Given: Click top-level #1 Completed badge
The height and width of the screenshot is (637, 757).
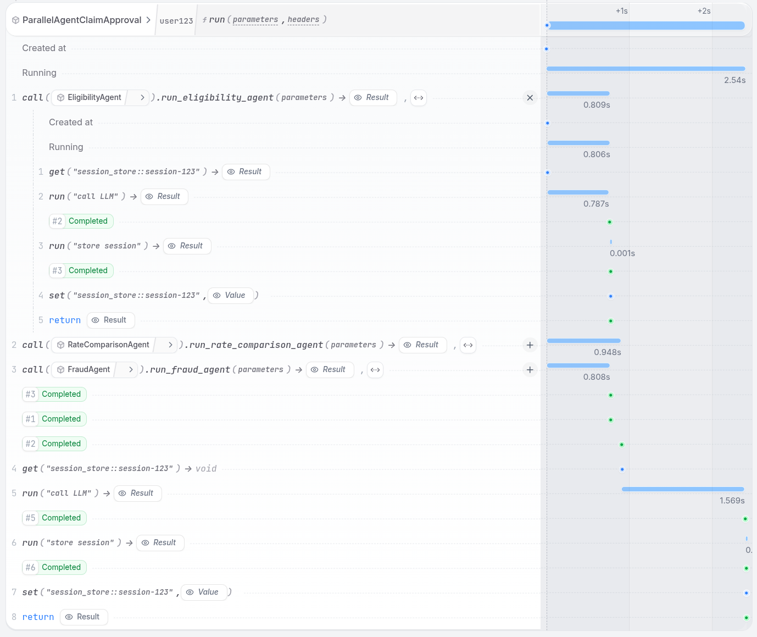Looking at the screenshot, I should (x=54, y=419).
